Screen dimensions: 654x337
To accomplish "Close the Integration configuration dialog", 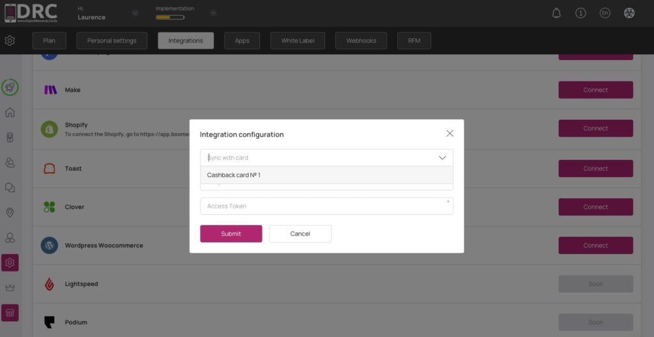I will click(450, 134).
